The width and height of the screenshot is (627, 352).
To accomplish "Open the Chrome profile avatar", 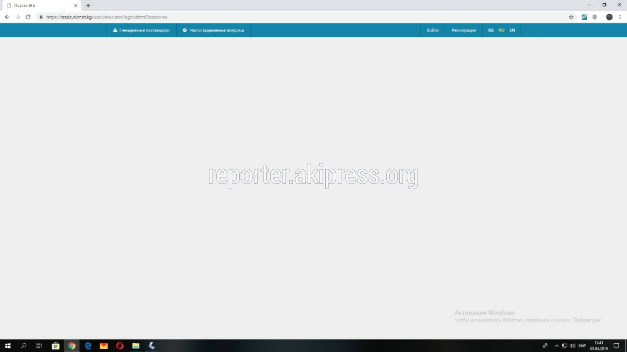I will click(x=609, y=17).
